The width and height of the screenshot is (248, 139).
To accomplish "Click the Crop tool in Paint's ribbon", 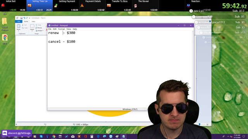I will (38, 25).
